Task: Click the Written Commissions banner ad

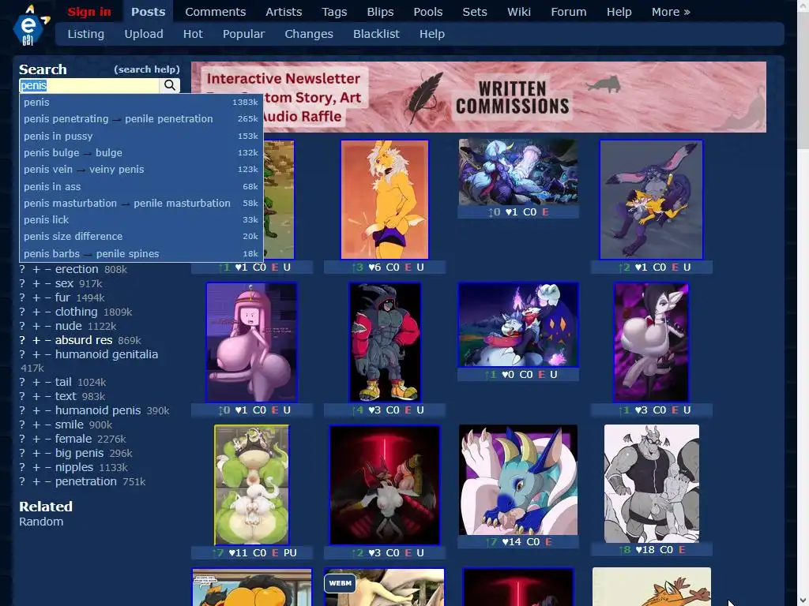Action: point(478,97)
